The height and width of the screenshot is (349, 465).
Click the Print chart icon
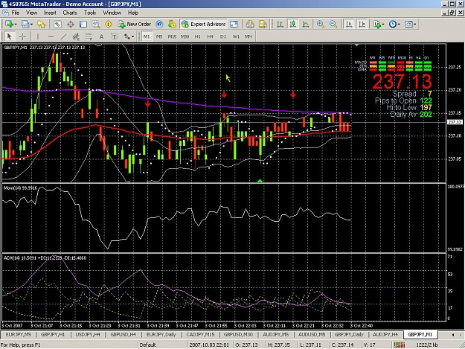[250, 24]
